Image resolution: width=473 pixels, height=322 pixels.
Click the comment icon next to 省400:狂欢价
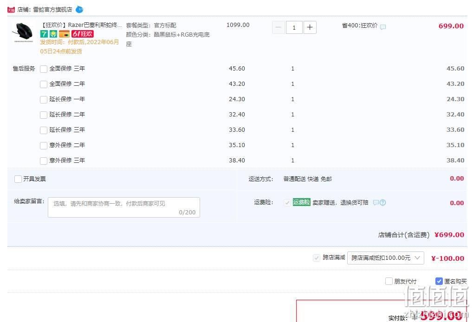click(x=383, y=27)
